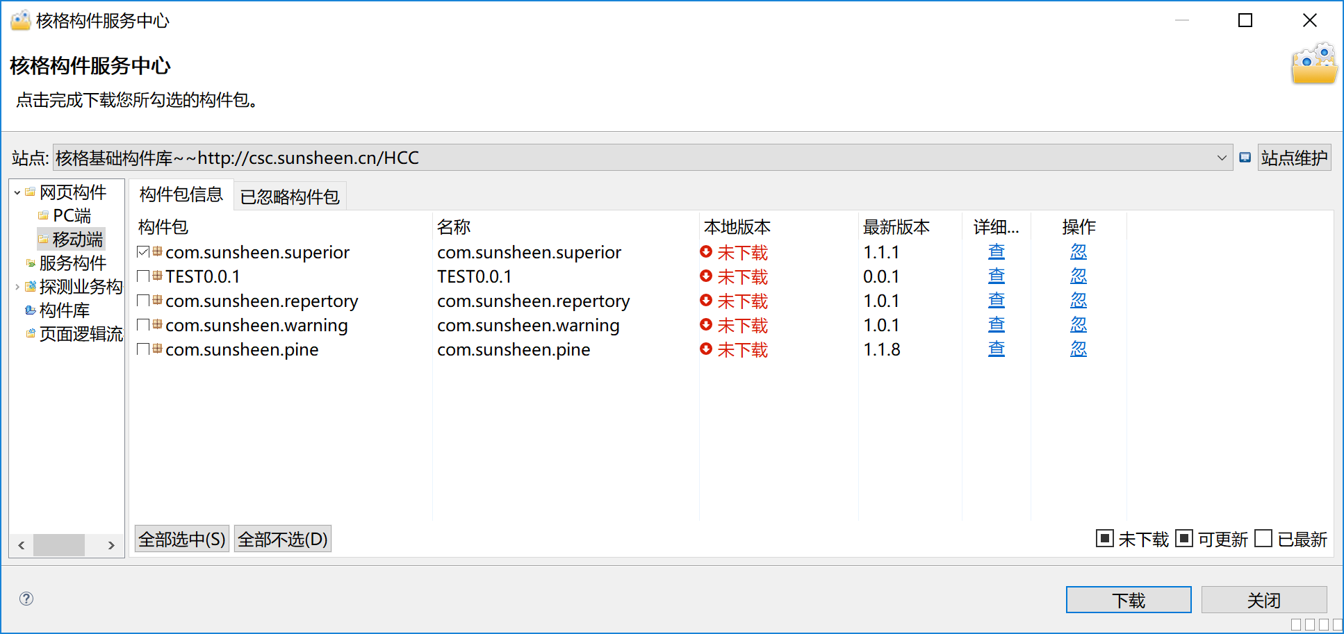Check the com.sunsheen.repertory package checkbox
The width and height of the screenshot is (1344, 634).
pos(143,301)
